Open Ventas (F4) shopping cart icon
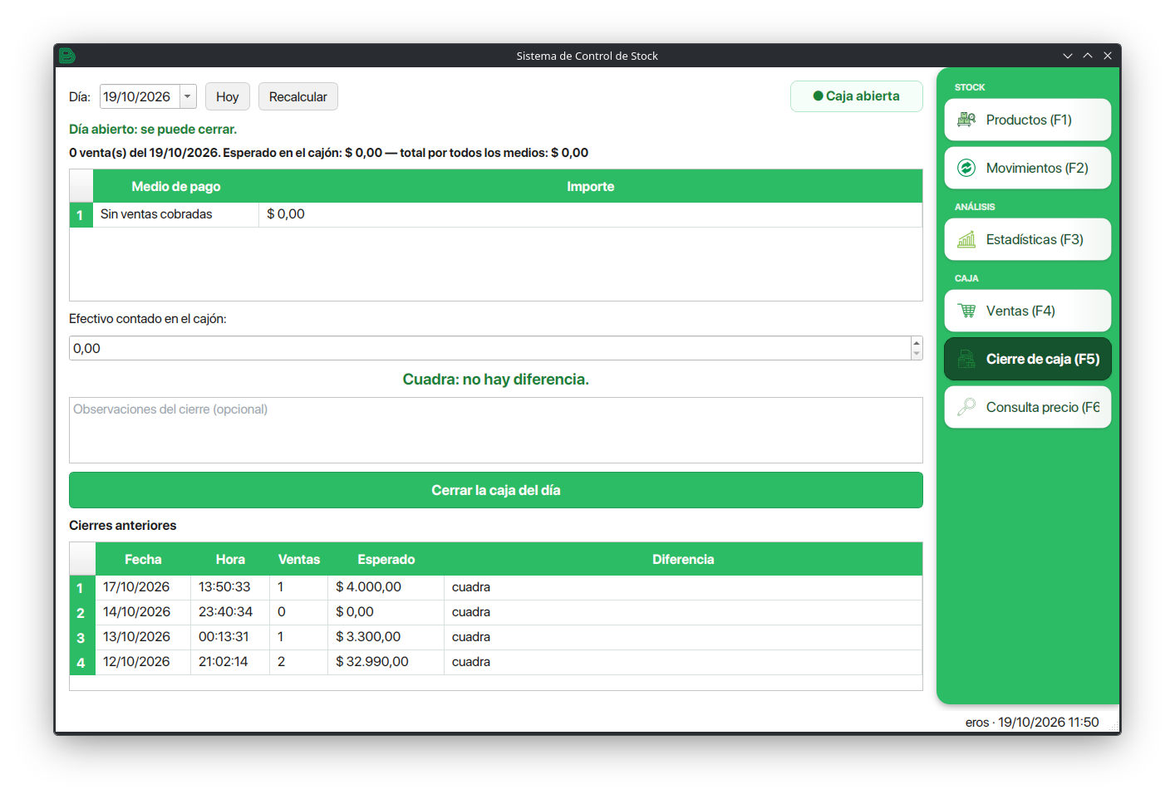The image size is (1175, 799). pyautogui.click(x=966, y=311)
